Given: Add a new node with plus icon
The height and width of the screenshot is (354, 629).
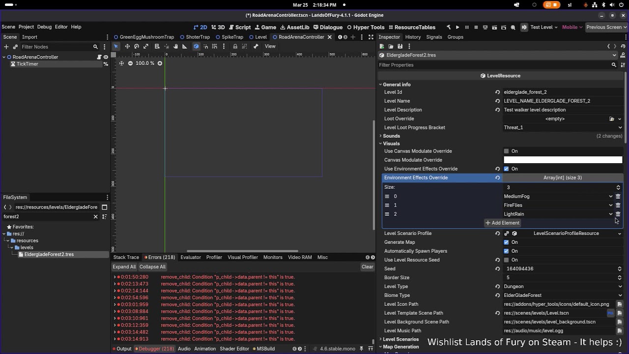Looking at the screenshot, I should click(6, 47).
